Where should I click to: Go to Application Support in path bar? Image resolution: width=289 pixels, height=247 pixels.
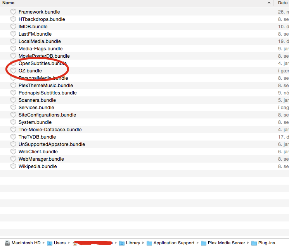click(174, 243)
